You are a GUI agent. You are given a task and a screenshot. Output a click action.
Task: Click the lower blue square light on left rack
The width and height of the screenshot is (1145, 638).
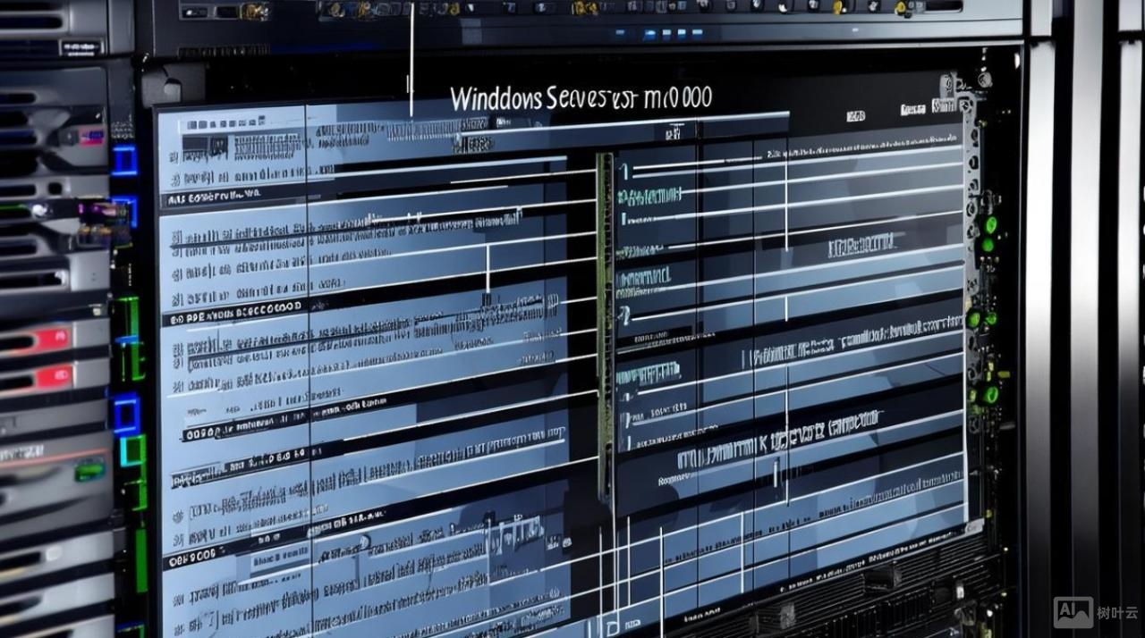point(126,415)
